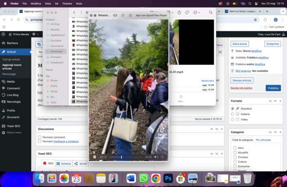Collapse the Discussione panel triangle toggle
This screenshot has width=287, height=187.
pyautogui.click(x=222, y=129)
